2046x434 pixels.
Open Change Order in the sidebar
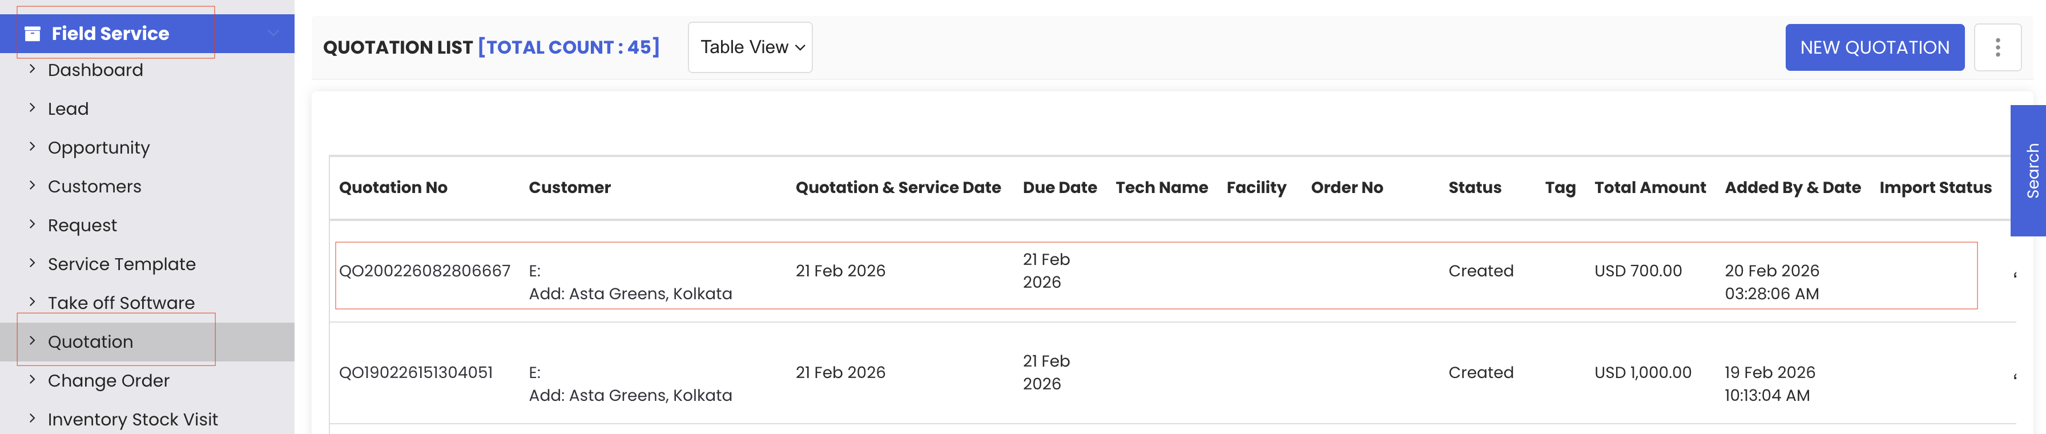pyautogui.click(x=109, y=381)
